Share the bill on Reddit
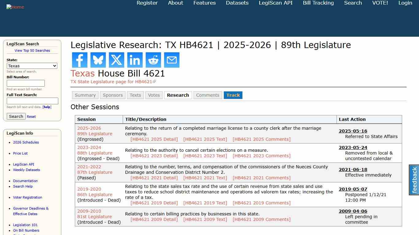Screen dimensions: 419x235 coord(153,60)
